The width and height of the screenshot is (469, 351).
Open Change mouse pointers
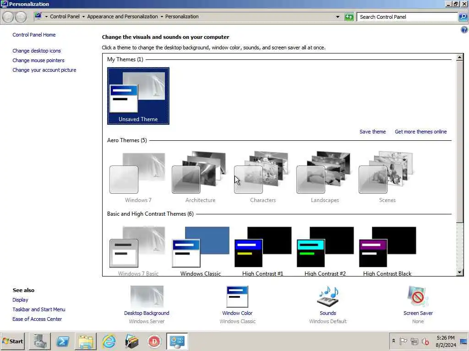38,60
